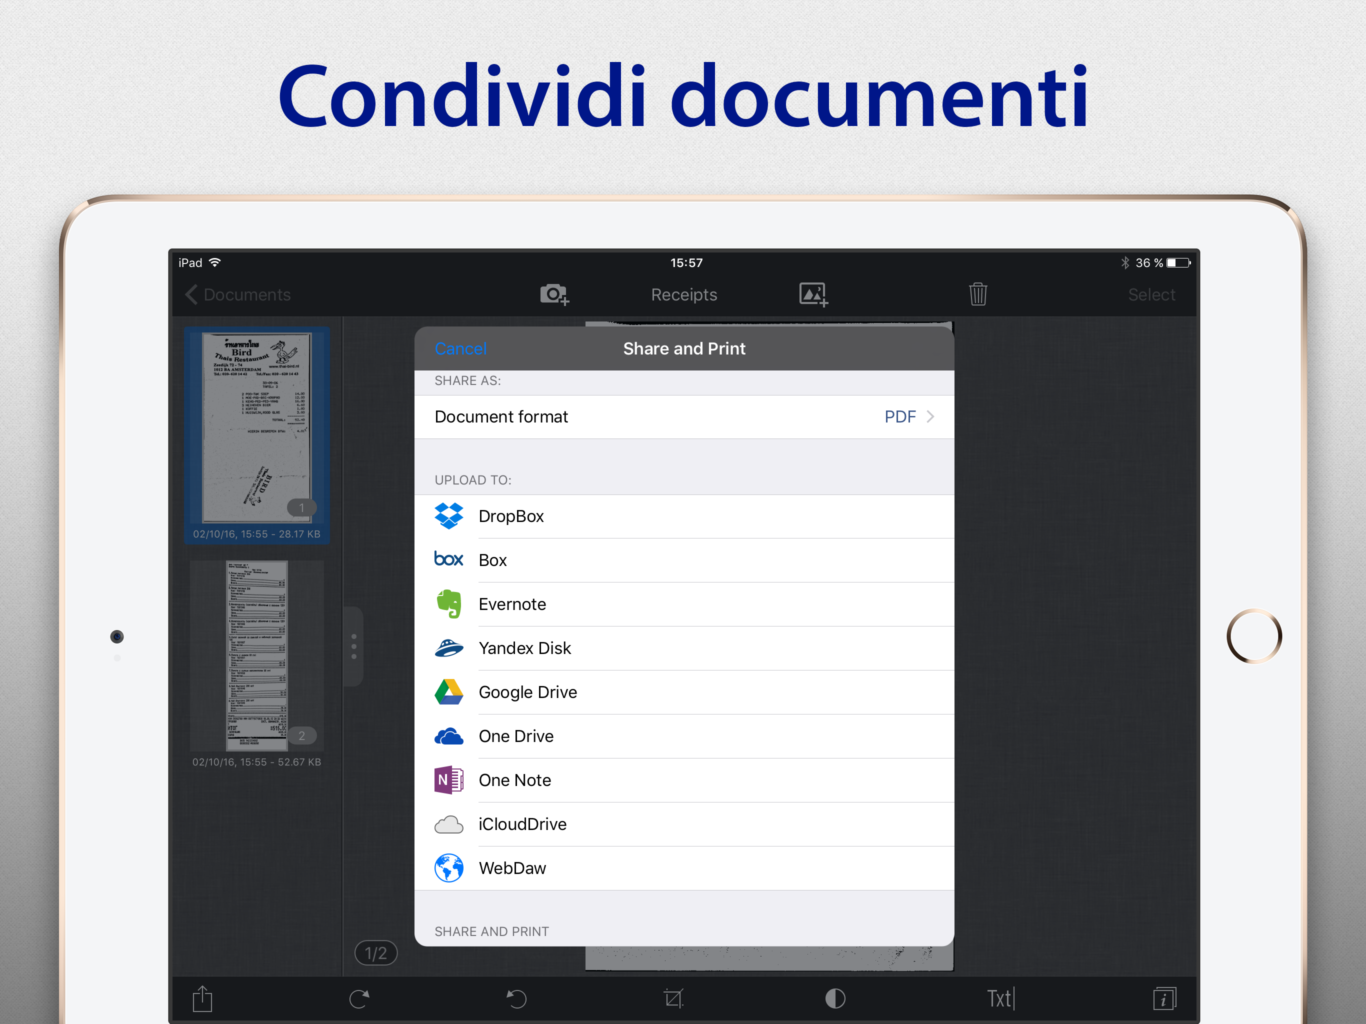Rotate page counterclockwise using bottom toolbar icon
Image resolution: width=1366 pixels, height=1024 pixels.
(516, 998)
